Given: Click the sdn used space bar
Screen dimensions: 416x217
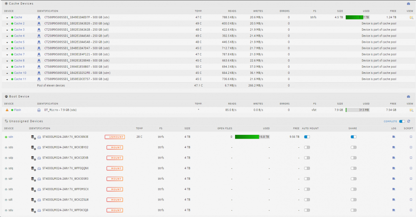Looking at the screenshot, I should [253, 137].
